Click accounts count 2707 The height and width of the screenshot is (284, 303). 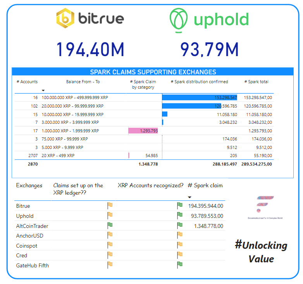33,156
